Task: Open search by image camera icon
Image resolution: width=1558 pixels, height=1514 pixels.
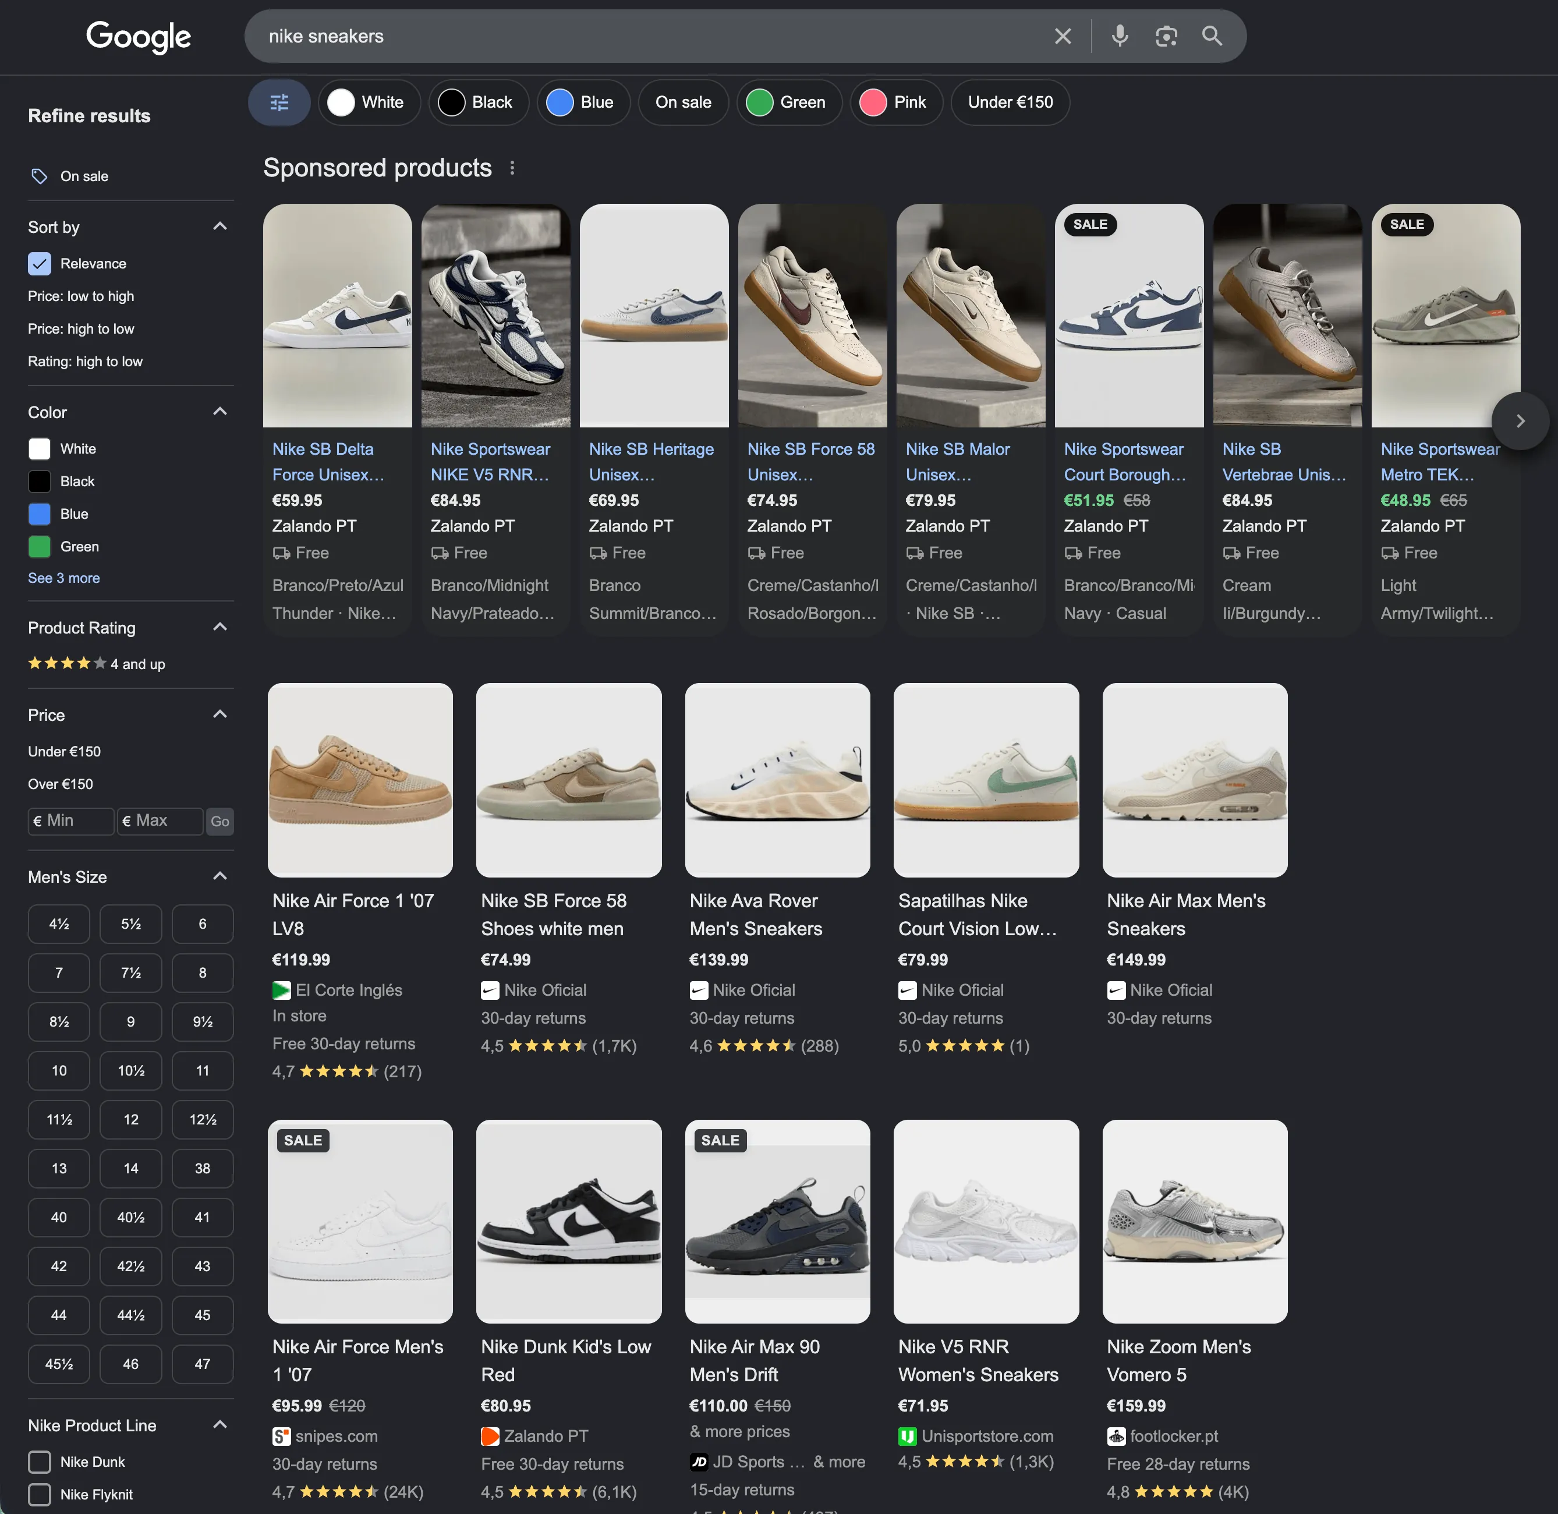Action: click(1166, 36)
